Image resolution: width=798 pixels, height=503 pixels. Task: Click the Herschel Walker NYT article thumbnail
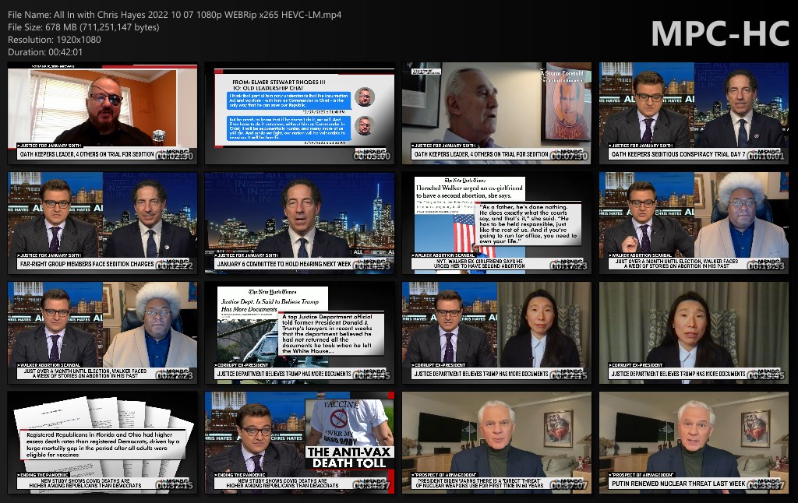(496, 223)
